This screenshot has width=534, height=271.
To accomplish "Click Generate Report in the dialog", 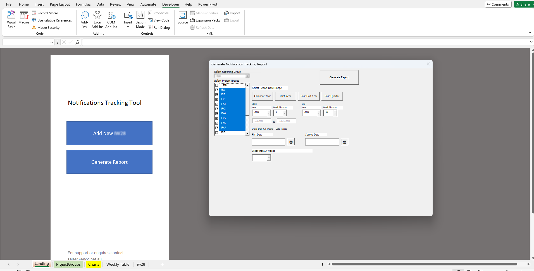I will point(339,77).
